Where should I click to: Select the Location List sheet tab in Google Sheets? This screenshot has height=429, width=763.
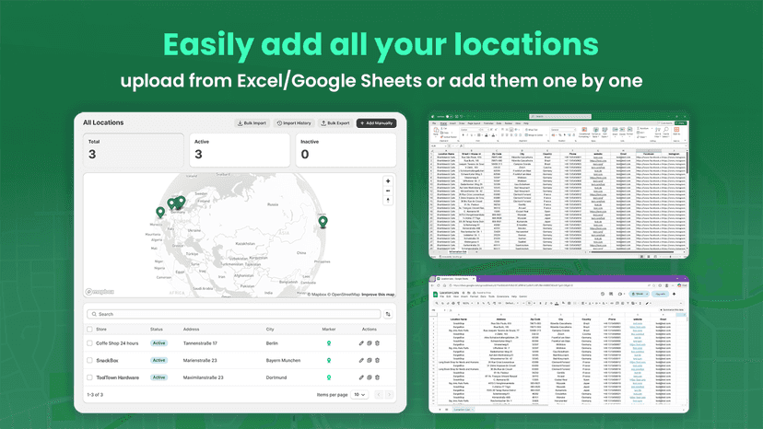(x=463, y=410)
